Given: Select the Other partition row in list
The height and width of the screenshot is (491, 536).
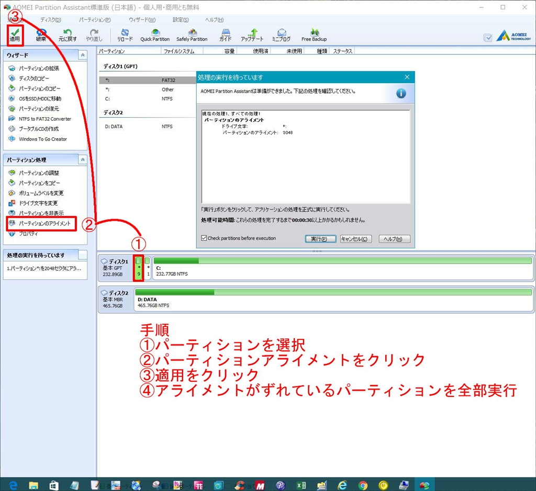Looking at the screenshot, I should [x=148, y=89].
